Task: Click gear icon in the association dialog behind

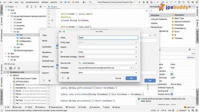Action: [x=49, y=81]
